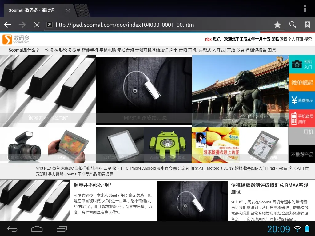
Task: Click the browser forward arrow
Action: point(22,25)
